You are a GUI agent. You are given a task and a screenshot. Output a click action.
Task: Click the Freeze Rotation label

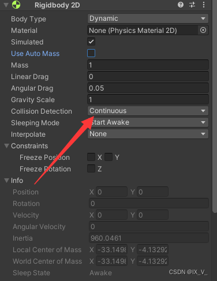tap(45, 169)
